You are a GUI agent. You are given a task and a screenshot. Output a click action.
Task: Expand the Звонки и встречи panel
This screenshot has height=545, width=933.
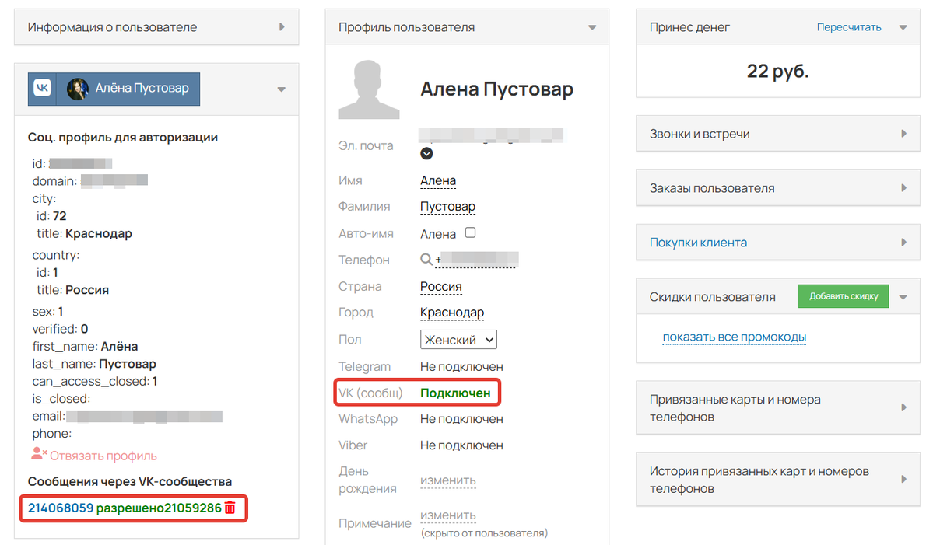click(x=903, y=133)
